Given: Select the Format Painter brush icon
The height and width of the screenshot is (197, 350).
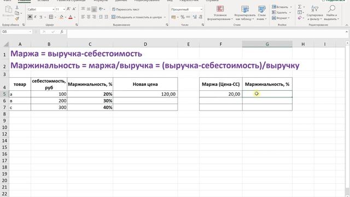Looking at the screenshot, I should click(17, 19).
